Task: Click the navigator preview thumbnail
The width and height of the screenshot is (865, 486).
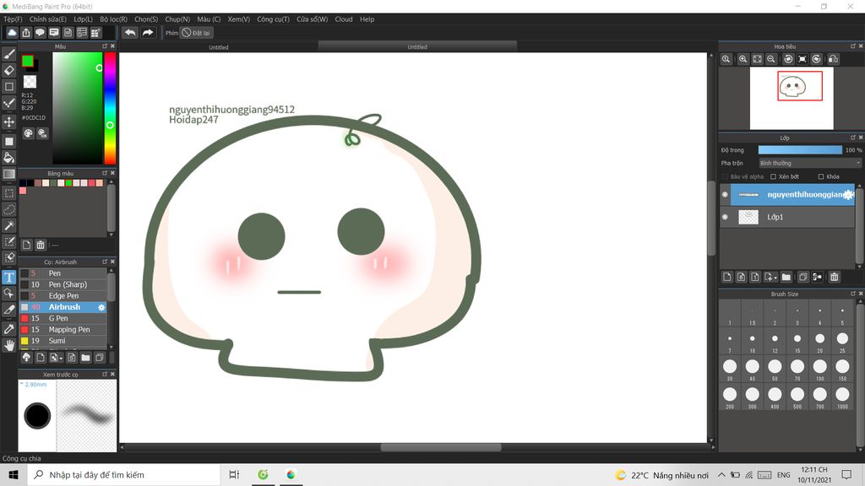Action: tap(792, 98)
